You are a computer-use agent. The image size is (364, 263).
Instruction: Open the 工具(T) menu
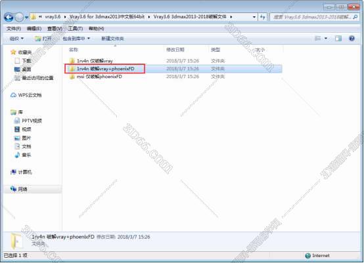[x=75, y=29]
